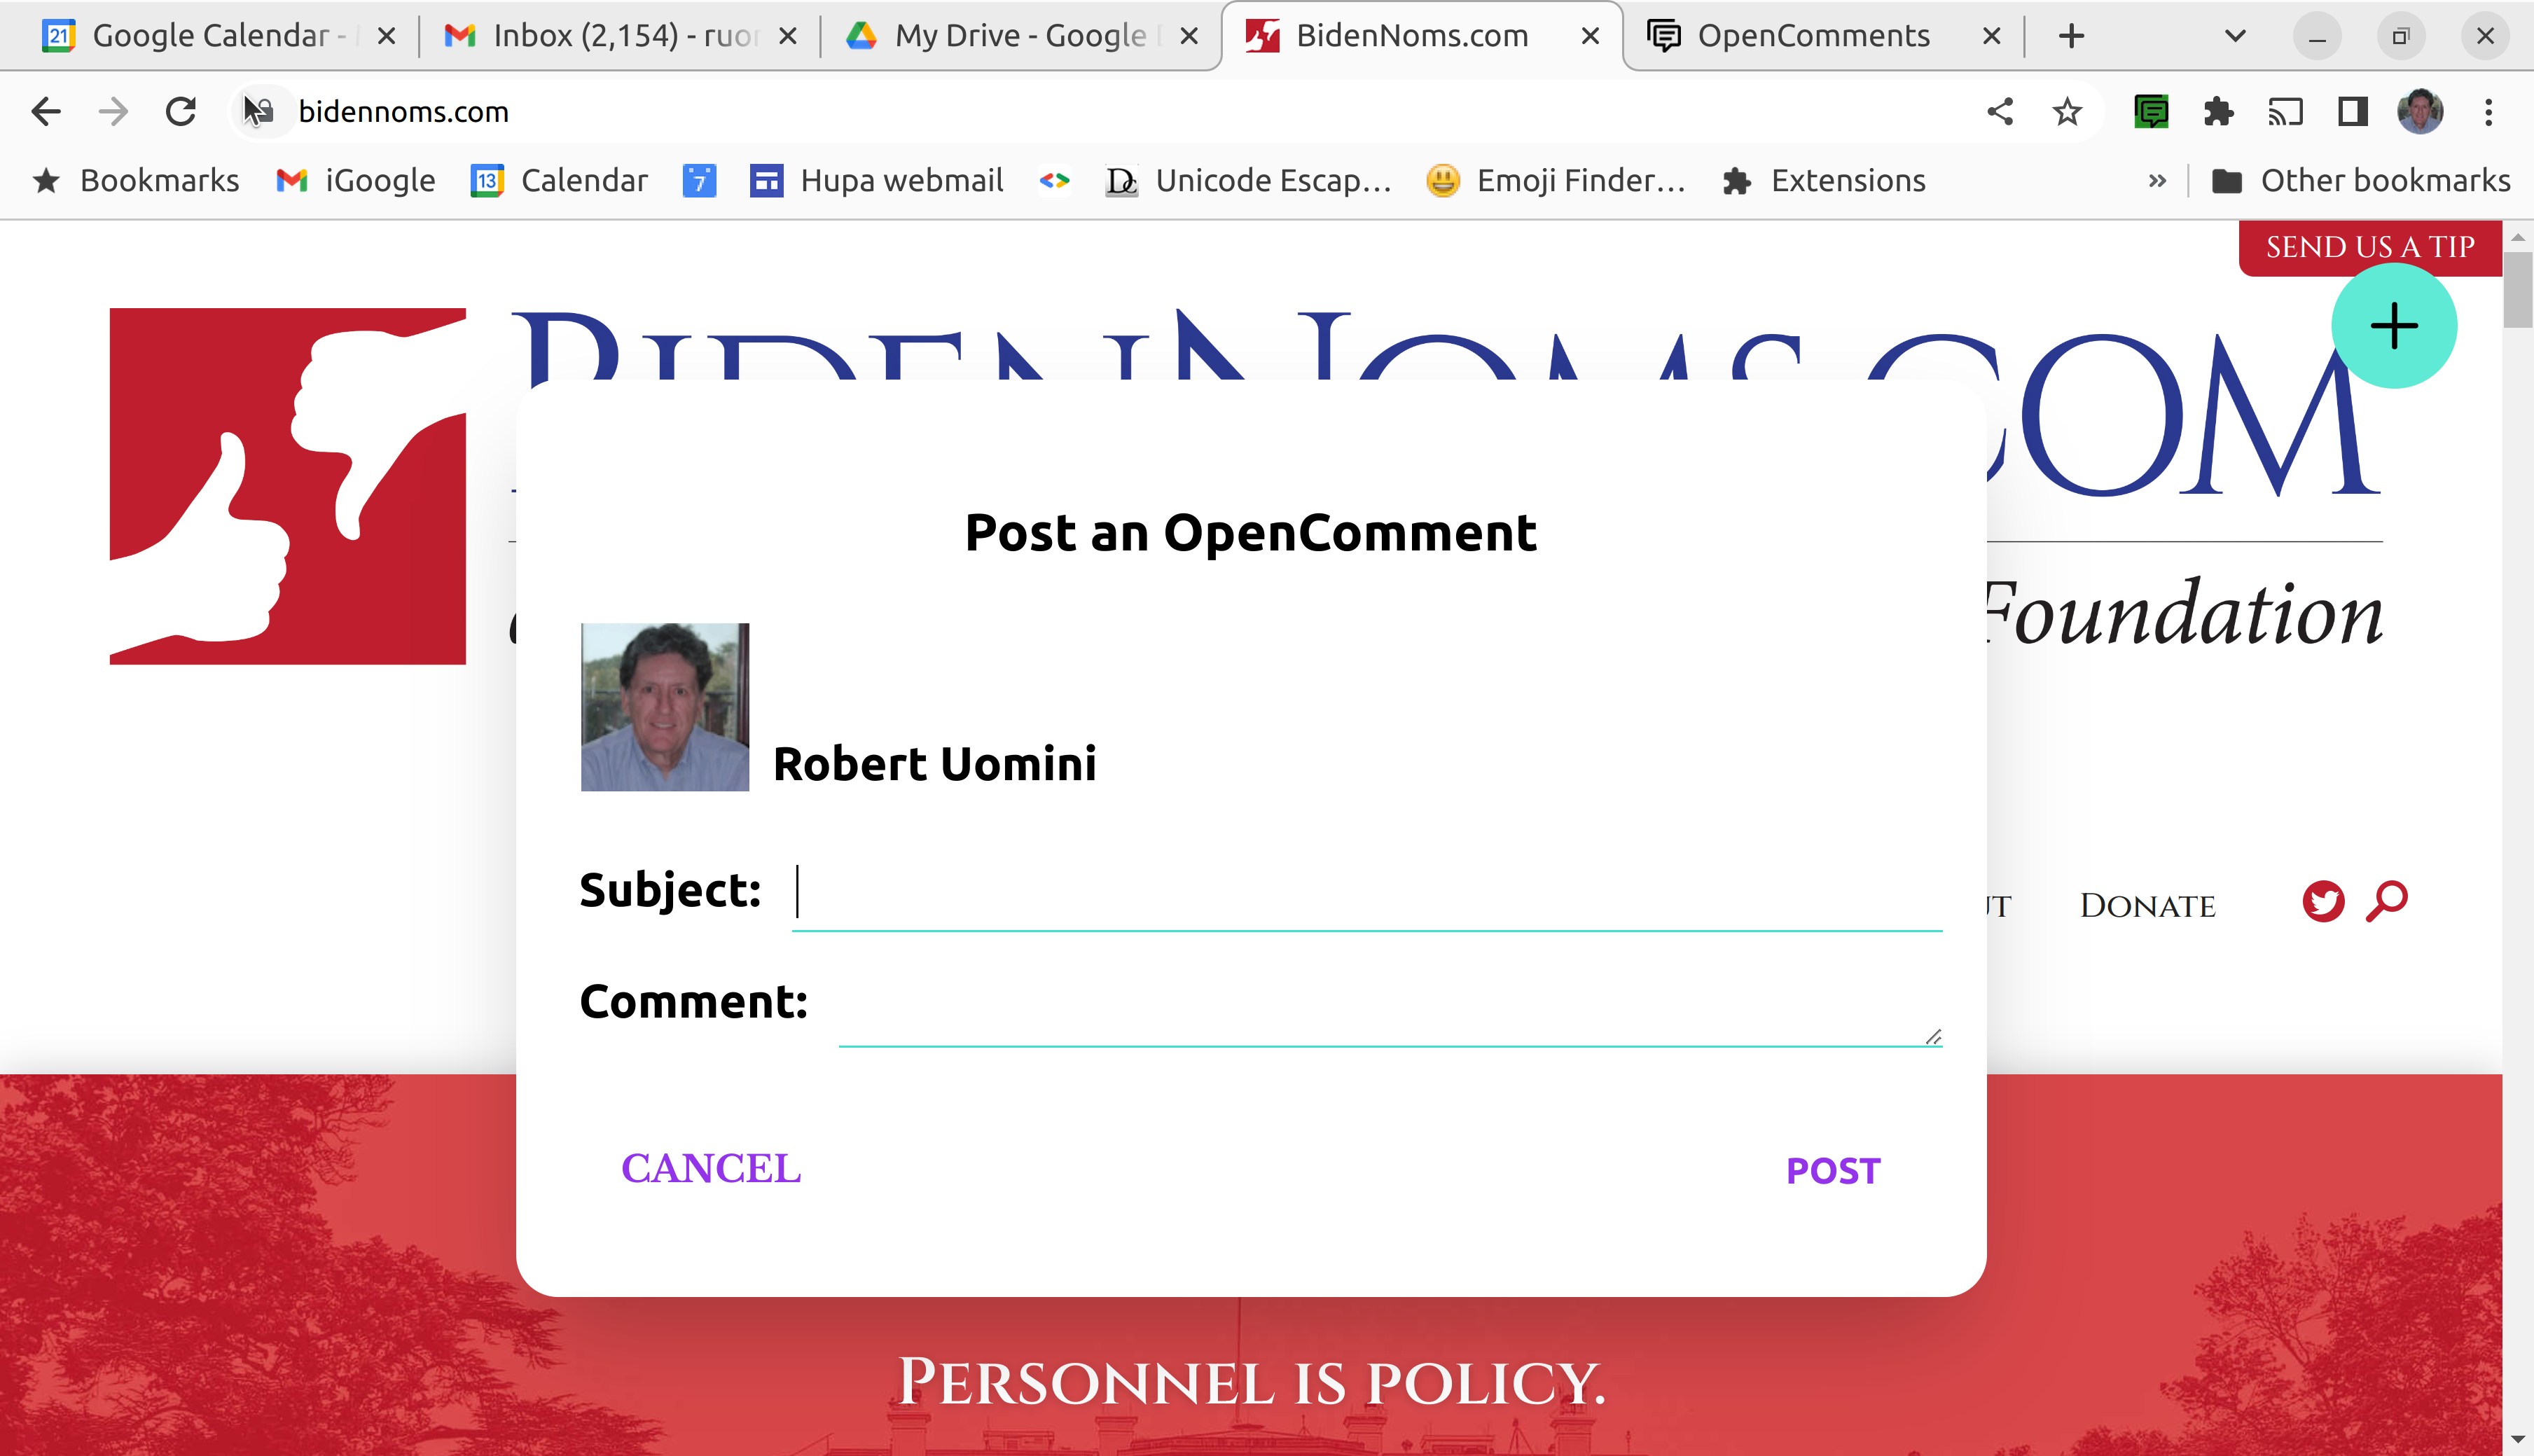2534x1456 pixels.
Task: Click Robert Uomini's profile photo
Action: pyautogui.click(x=665, y=707)
